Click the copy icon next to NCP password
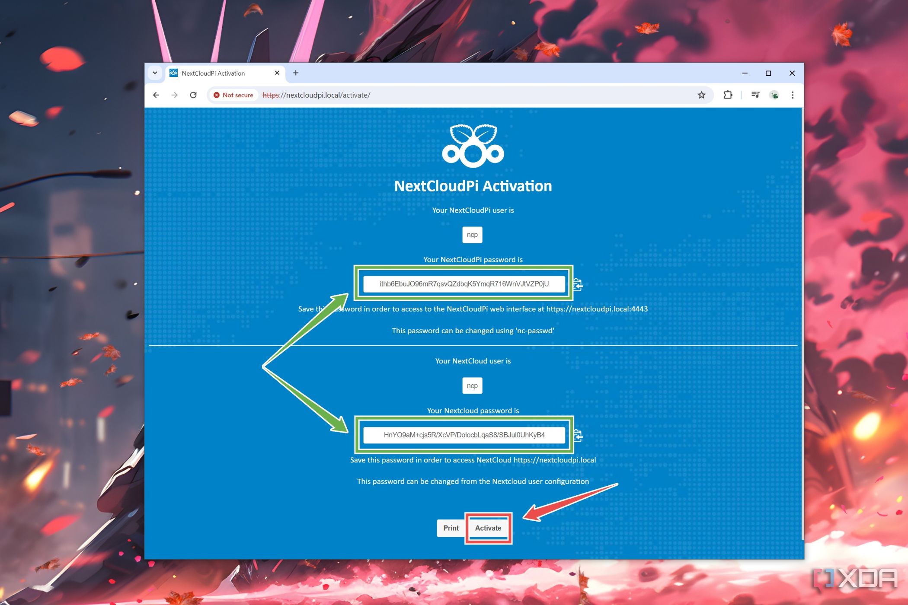908x605 pixels. click(577, 283)
